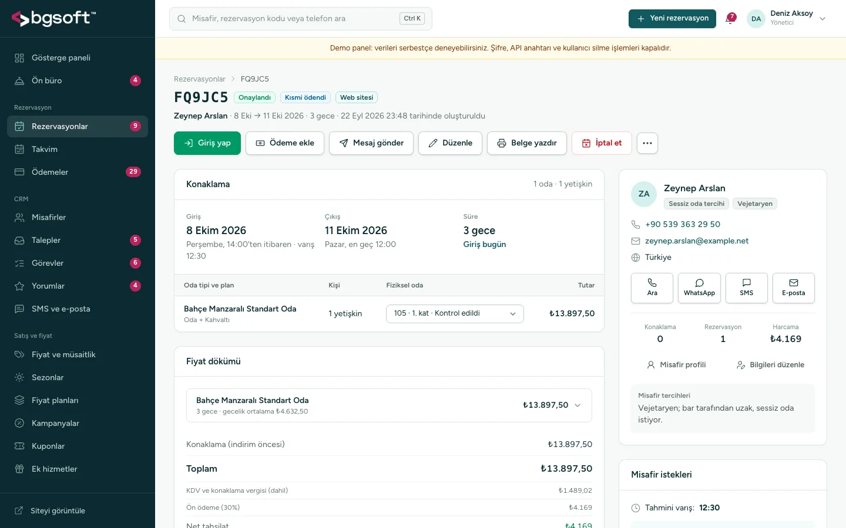This screenshot has height=528, width=846.
Task: Navigate to Misafirler
Action: pyautogui.click(x=78, y=218)
